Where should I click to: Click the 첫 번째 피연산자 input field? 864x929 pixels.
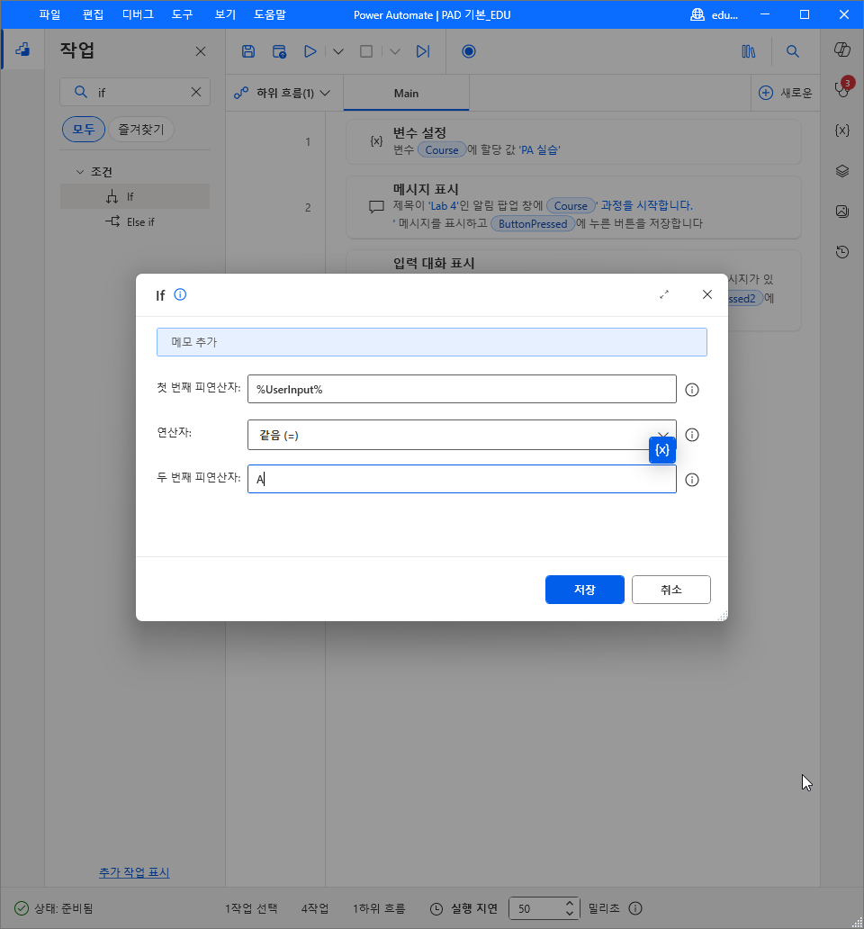click(462, 389)
